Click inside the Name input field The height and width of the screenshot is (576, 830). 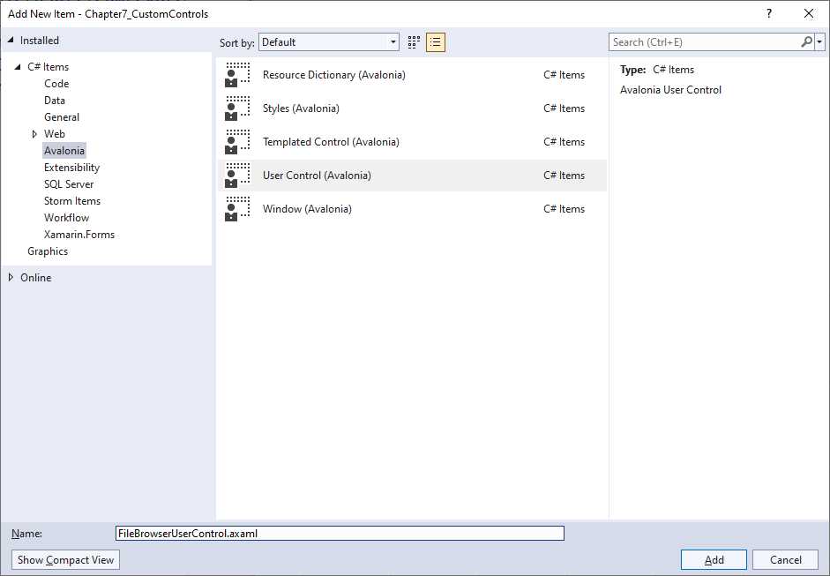[340, 533]
